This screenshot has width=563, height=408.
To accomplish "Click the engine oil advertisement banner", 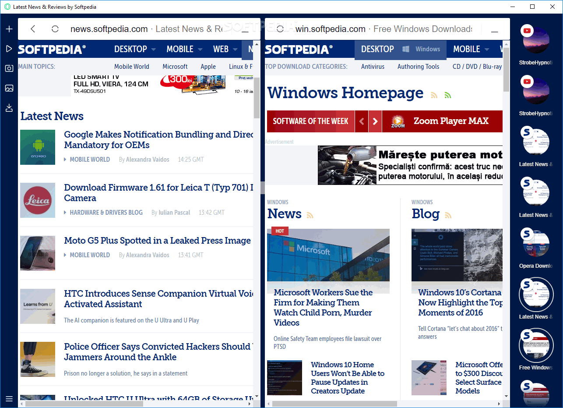I will pos(410,165).
